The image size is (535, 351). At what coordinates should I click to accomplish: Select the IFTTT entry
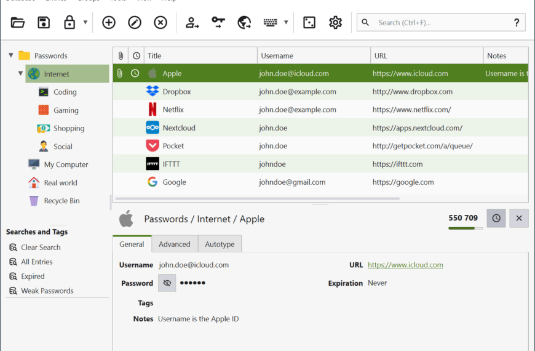[x=320, y=164]
